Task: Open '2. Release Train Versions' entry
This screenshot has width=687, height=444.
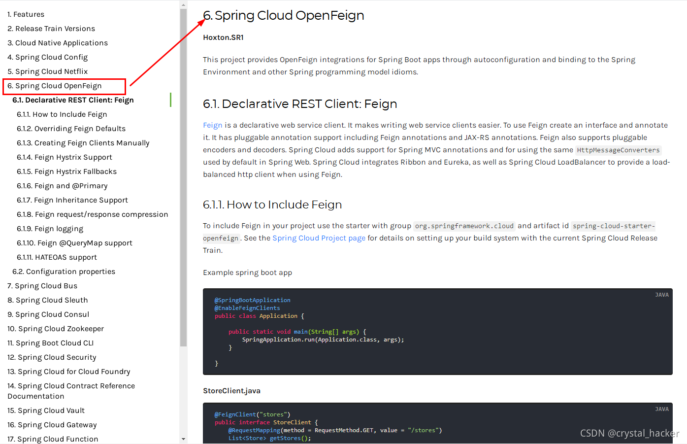Action: coord(51,29)
